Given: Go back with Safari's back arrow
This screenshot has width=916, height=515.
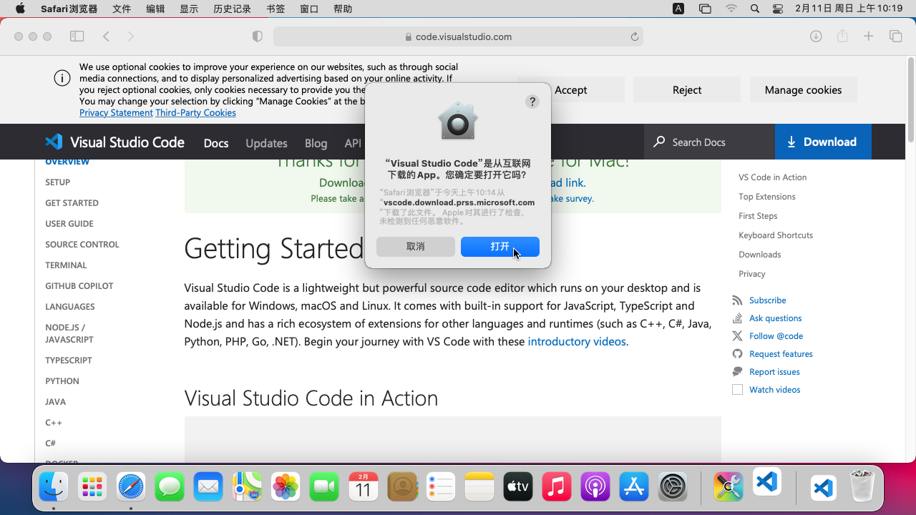Looking at the screenshot, I should [106, 36].
